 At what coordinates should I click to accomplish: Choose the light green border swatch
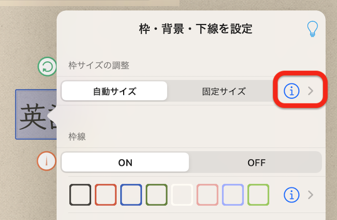(x=258, y=195)
